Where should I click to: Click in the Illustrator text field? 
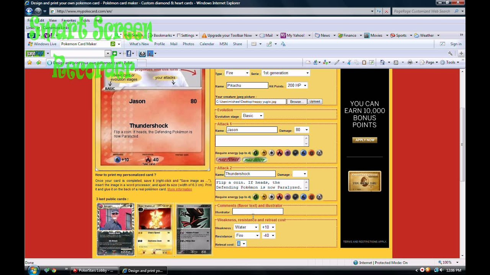pos(258,212)
